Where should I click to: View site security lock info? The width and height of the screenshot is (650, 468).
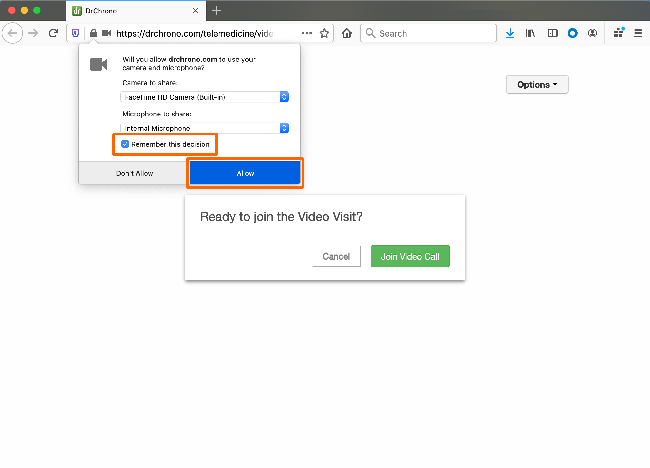[x=93, y=33]
